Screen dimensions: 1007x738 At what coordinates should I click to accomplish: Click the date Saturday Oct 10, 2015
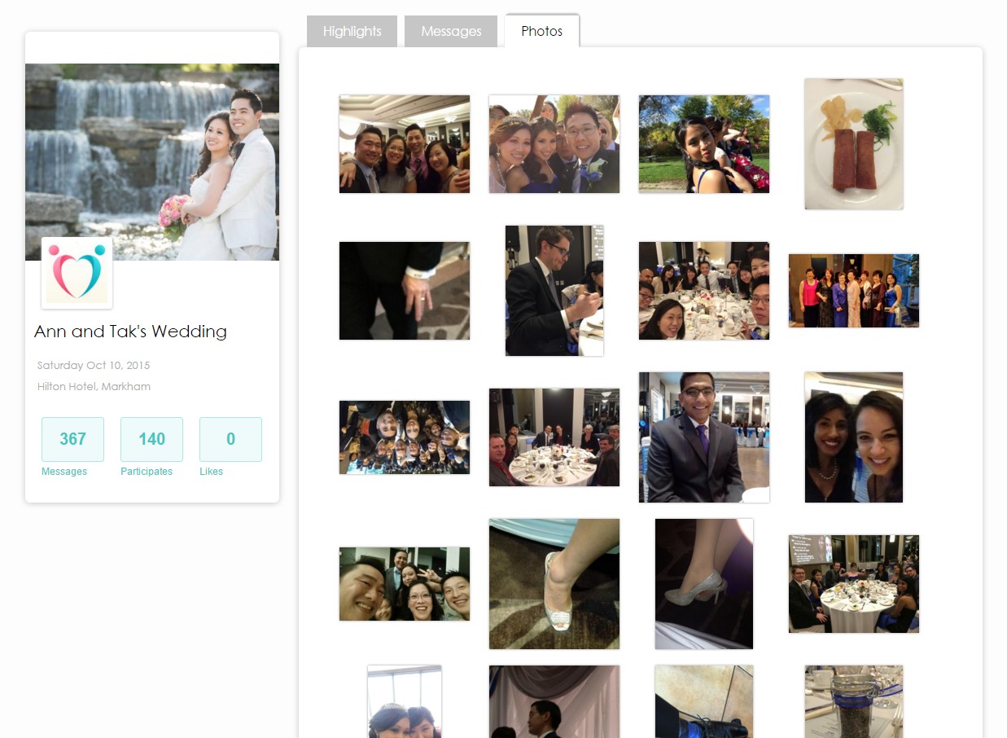94,365
